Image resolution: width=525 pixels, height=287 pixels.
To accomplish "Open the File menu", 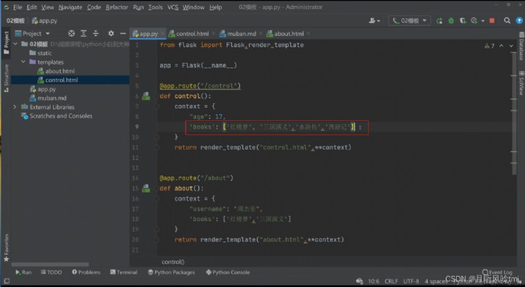I will (18, 7).
